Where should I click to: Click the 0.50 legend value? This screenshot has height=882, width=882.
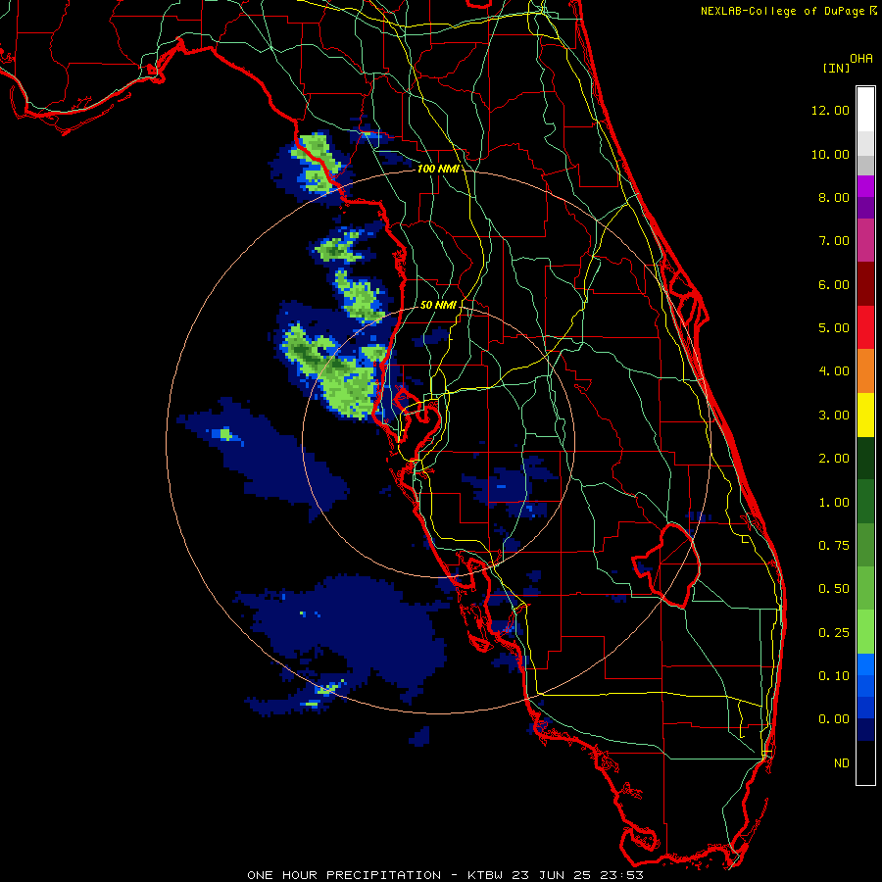pos(834,589)
